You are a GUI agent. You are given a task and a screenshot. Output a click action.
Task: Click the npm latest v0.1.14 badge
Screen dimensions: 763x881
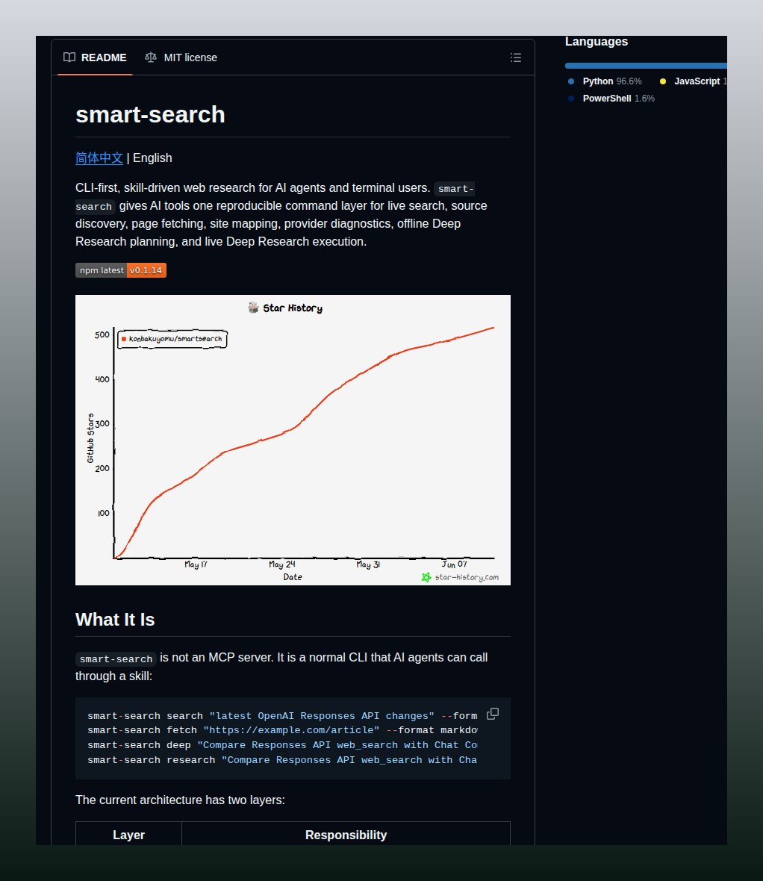click(x=121, y=270)
